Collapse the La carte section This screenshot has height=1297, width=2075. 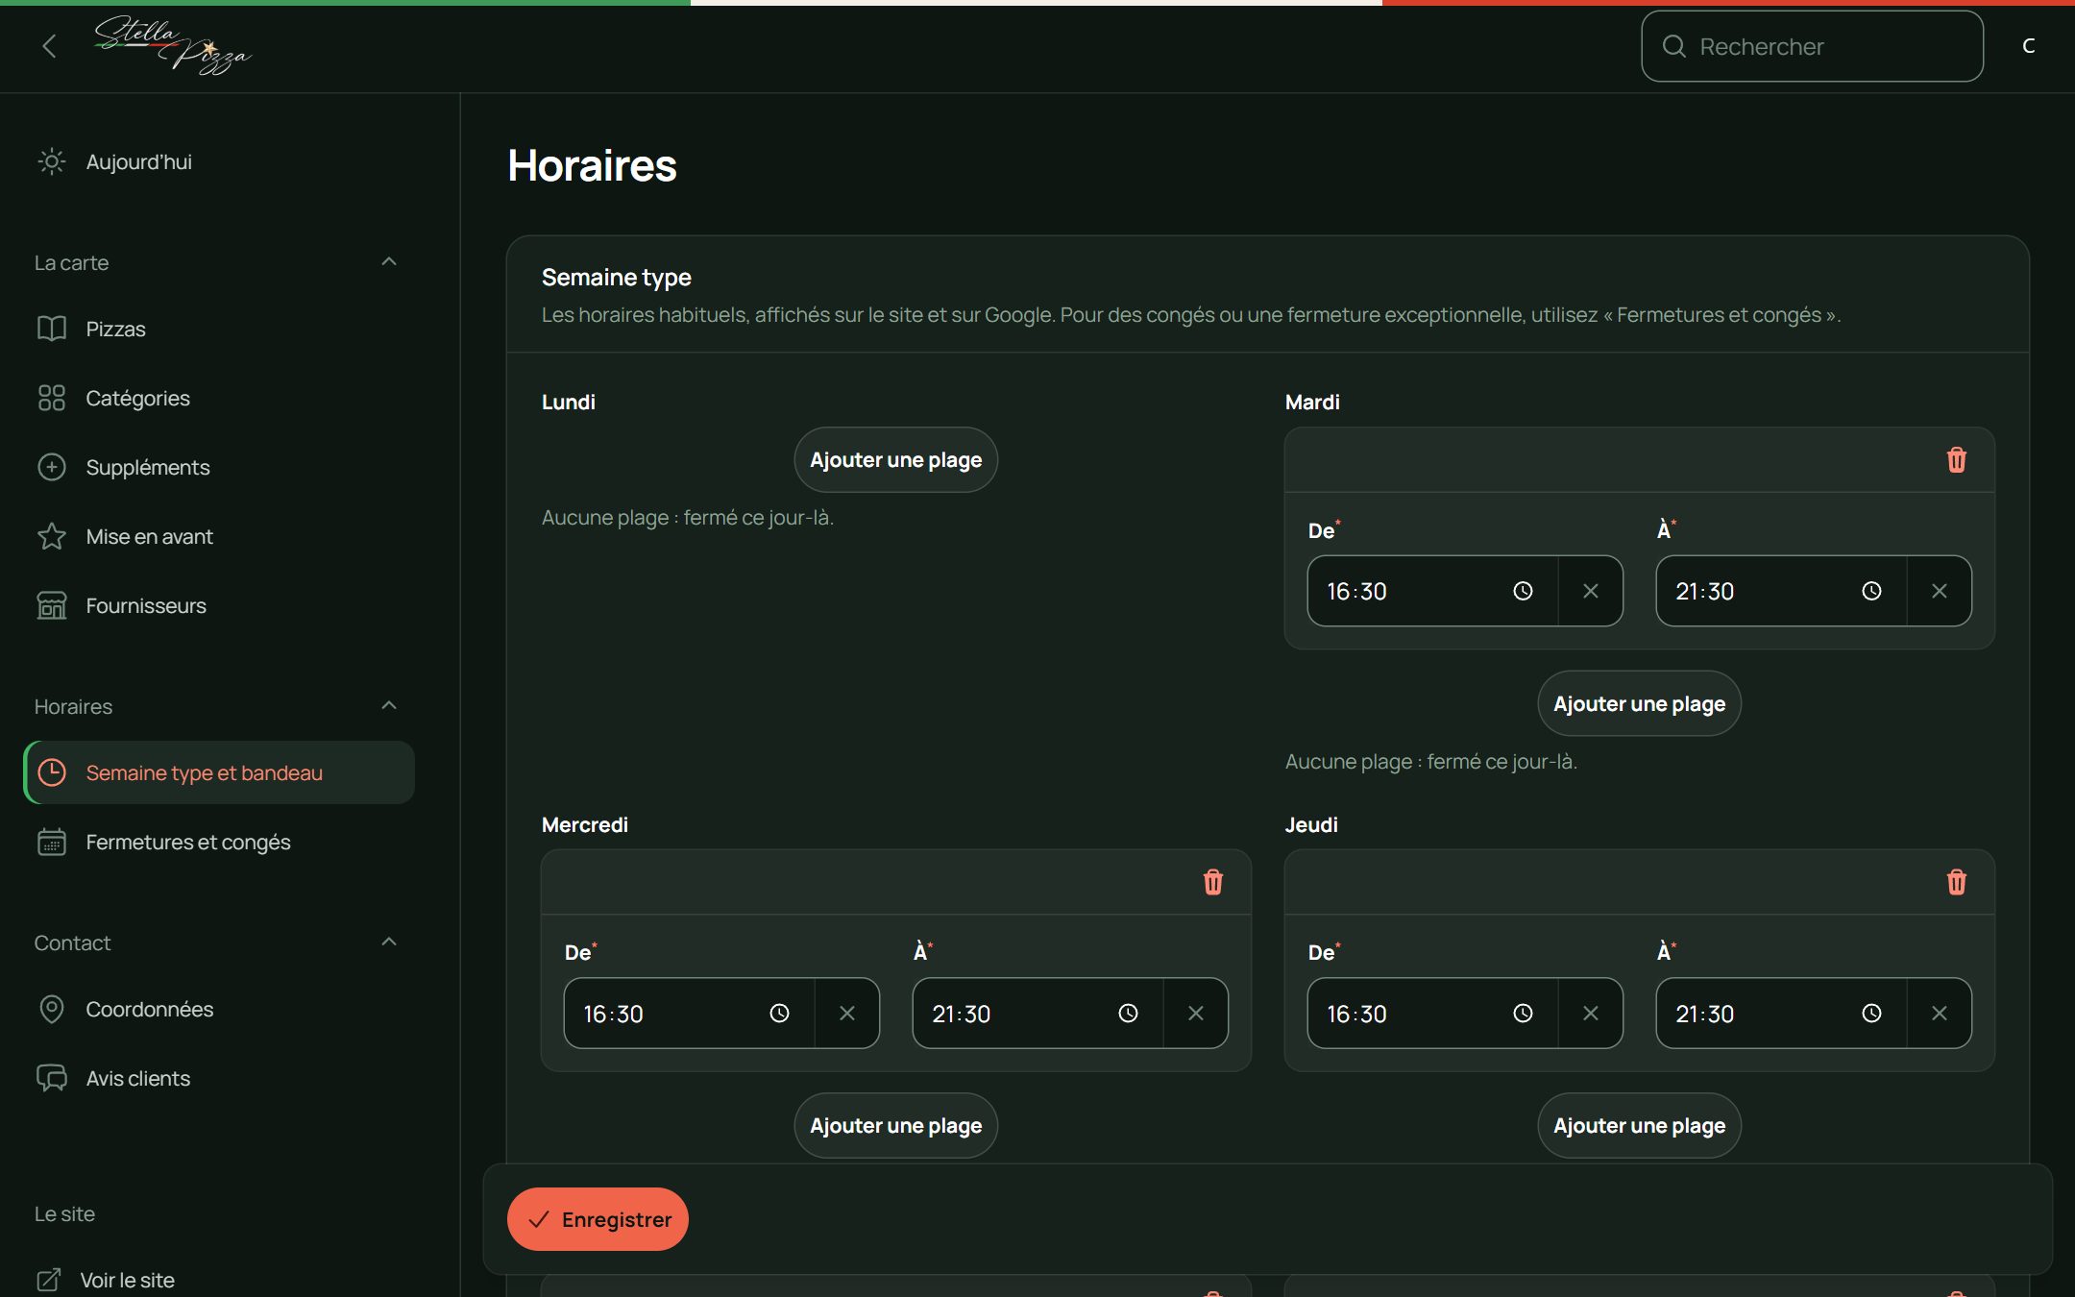click(388, 262)
